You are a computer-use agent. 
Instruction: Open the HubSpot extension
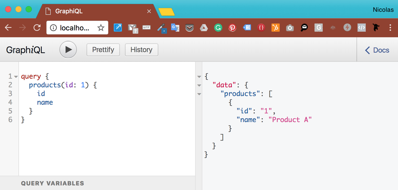[275, 28]
